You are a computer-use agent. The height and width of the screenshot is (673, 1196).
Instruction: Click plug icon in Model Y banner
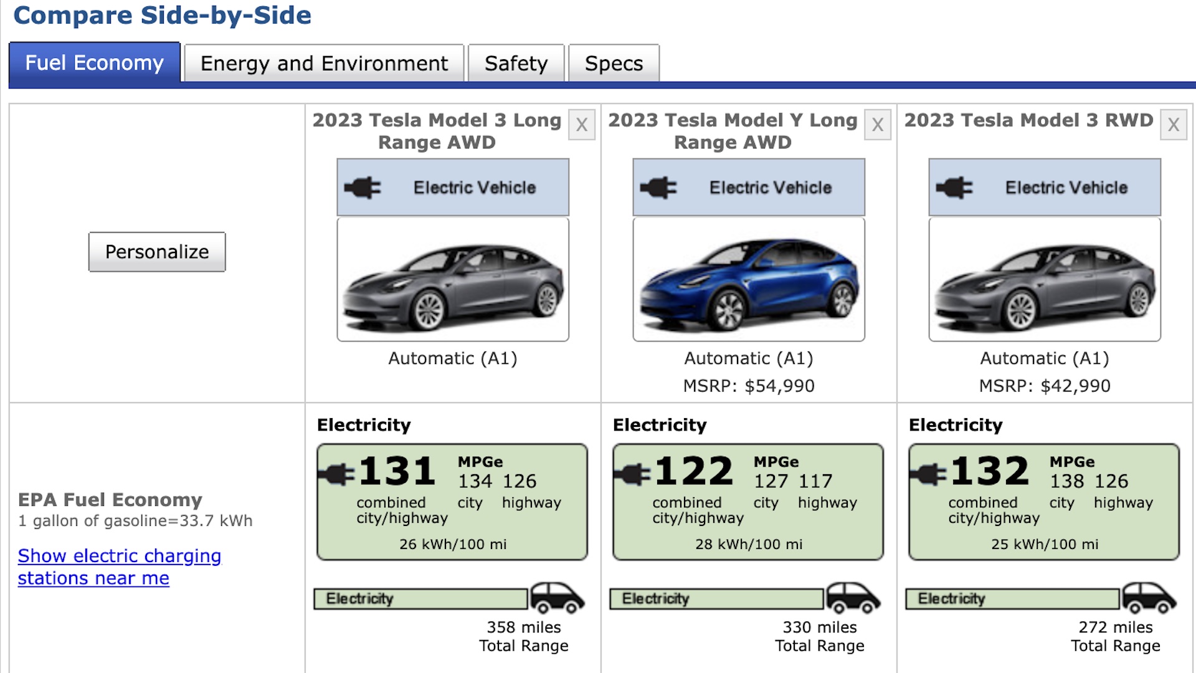point(658,188)
